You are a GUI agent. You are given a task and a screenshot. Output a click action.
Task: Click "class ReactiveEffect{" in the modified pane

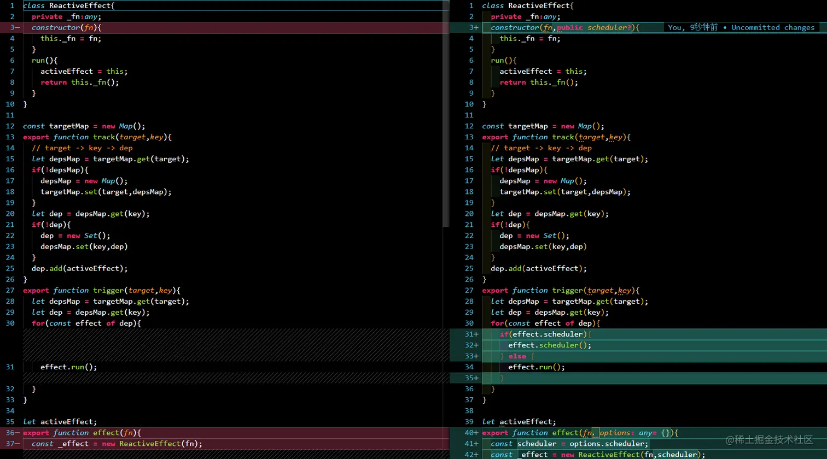(x=528, y=5)
